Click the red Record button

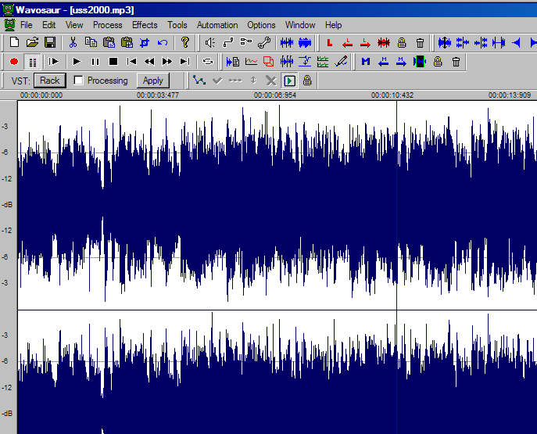point(14,61)
